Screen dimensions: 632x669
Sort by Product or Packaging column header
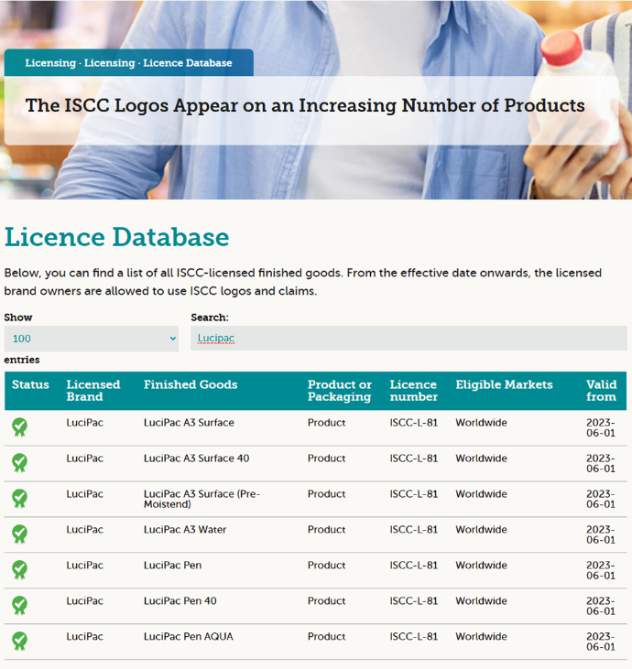[x=340, y=391]
